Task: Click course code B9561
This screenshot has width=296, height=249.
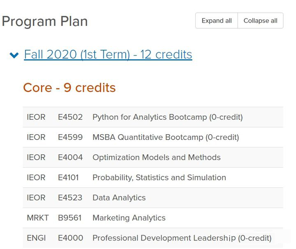Action: 70,218
